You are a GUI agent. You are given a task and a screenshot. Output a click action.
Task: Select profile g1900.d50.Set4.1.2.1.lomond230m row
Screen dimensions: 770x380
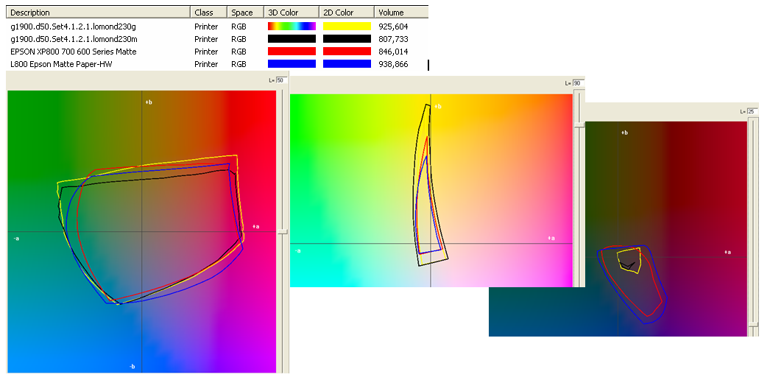coord(218,39)
